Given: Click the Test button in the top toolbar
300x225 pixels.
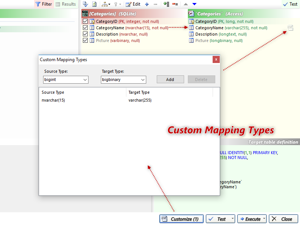Looking at the screenshot, I should point(290,4).
